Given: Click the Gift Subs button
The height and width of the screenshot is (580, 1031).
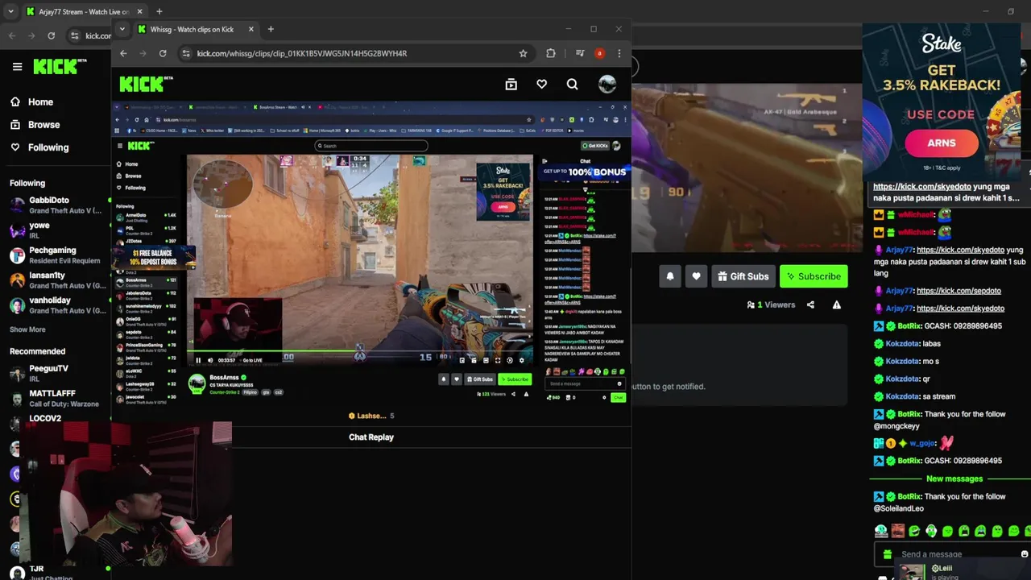Looking at the screenshot, I should [743, 276].
